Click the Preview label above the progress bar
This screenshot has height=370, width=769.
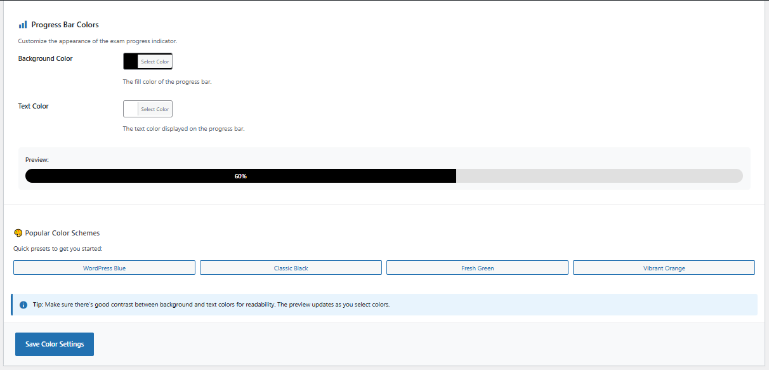tap(37, 160)
